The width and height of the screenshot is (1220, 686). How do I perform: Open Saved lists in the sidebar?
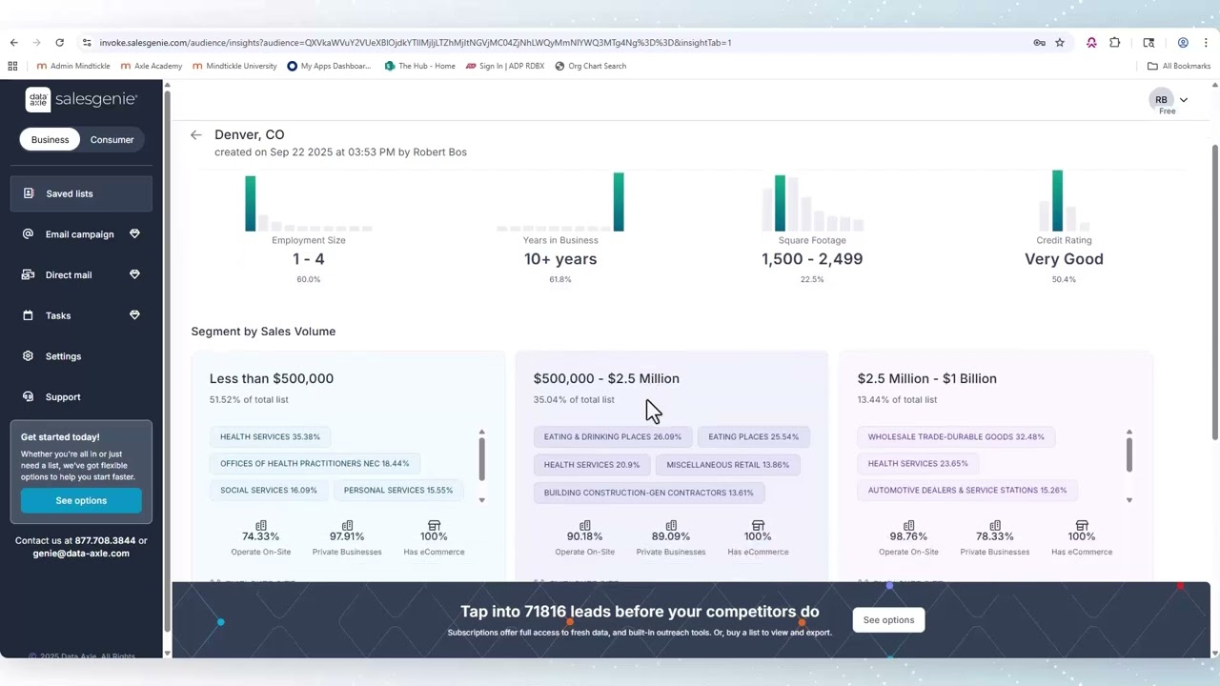[x=81, y=193]
